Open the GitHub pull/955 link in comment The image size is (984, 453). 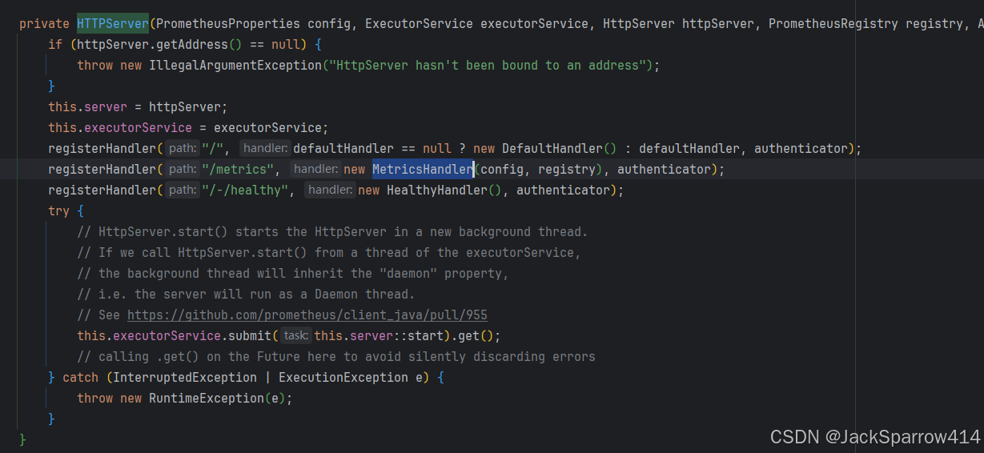(307, 315)
